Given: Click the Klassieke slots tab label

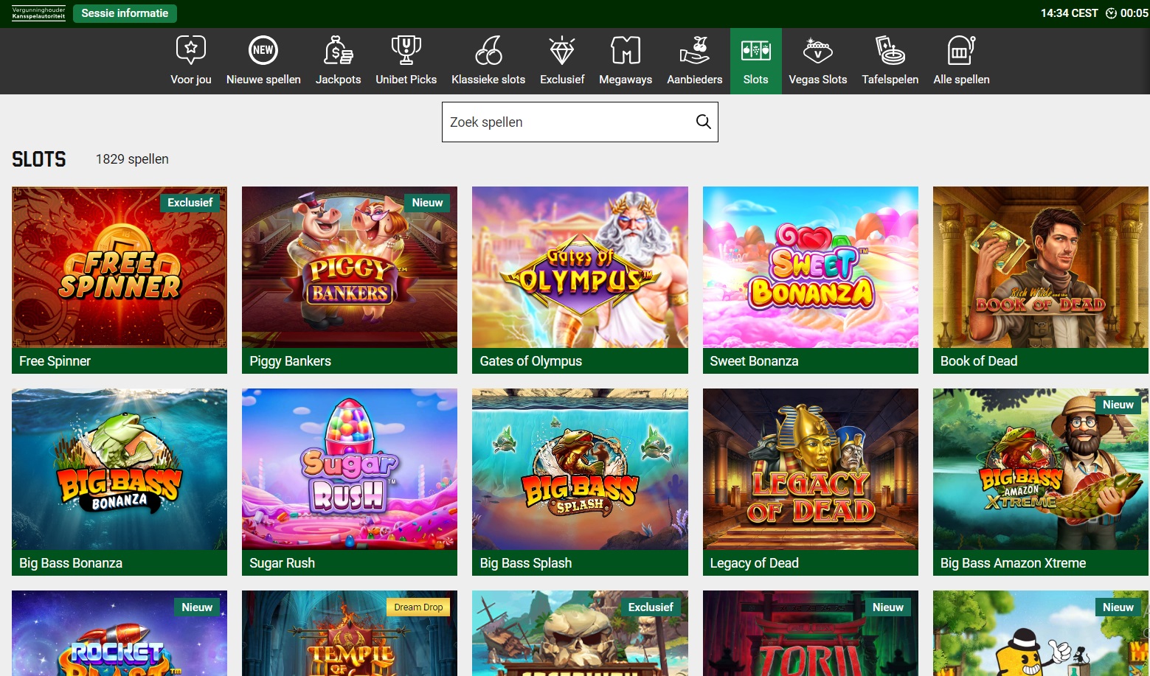Looking at the screenshot, I should click(488, 80).
